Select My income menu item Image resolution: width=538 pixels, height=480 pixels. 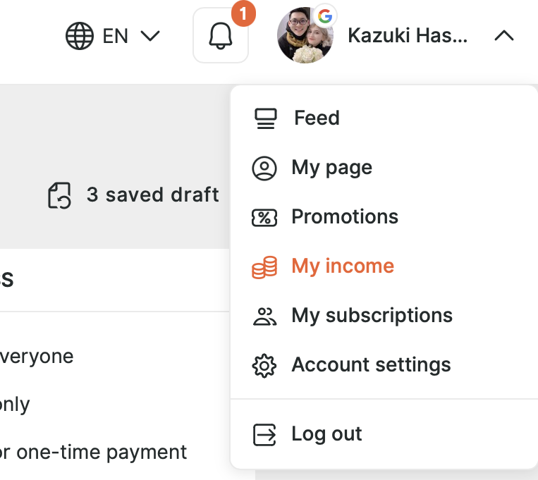[343, 266]
